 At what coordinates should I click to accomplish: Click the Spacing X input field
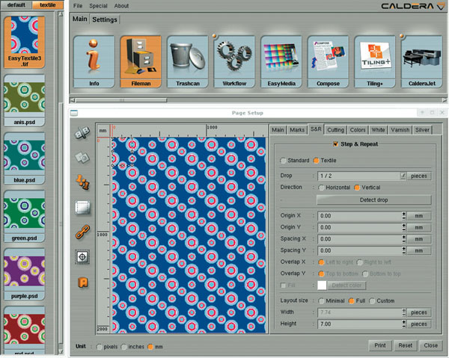pos(359,239)
